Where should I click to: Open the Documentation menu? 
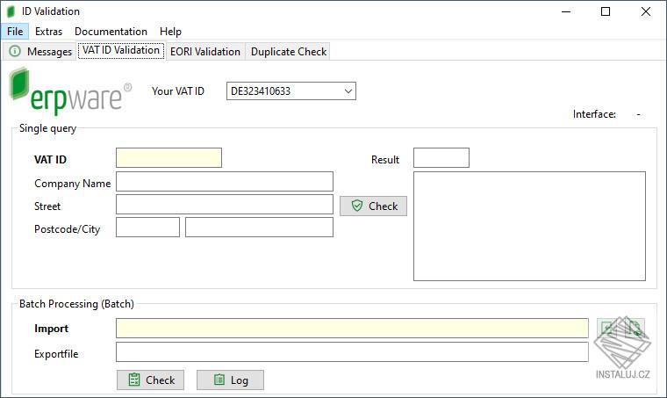pos(111,32)
